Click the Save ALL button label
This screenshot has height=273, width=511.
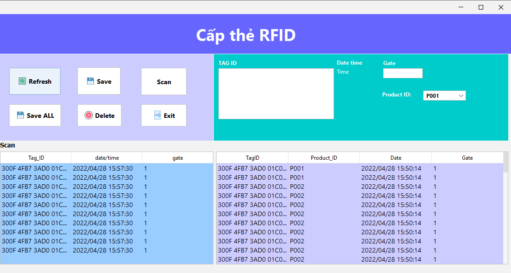coord(40,116)
